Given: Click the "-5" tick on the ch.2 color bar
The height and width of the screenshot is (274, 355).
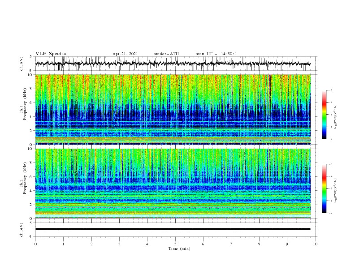Looking at the screenshot, I should coord(330,188).
